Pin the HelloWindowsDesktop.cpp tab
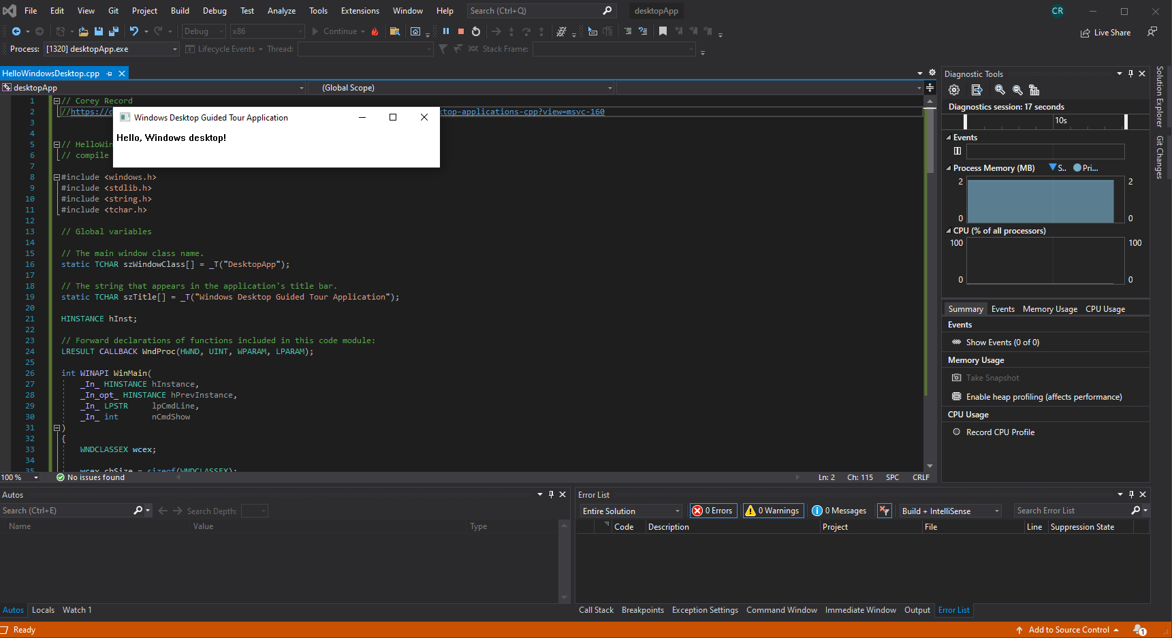The image size is (1172, 638). click(110, 74)
